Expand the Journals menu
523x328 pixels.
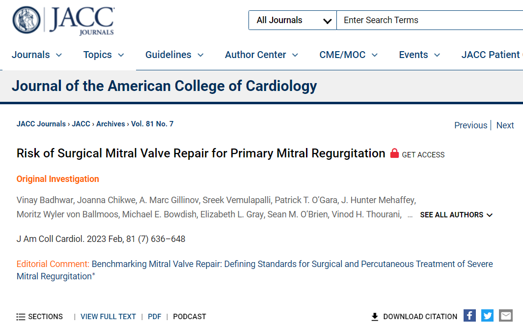[37, 55]
